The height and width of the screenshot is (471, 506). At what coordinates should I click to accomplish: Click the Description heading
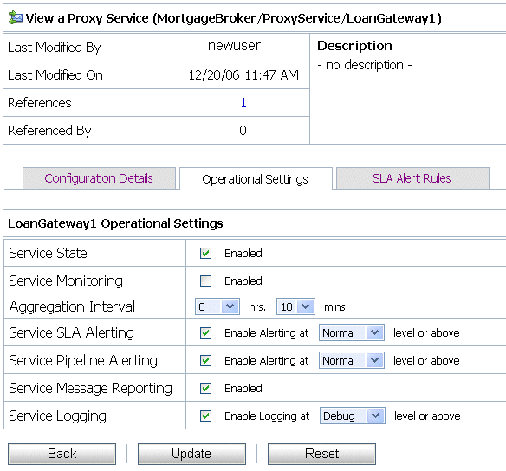click(354, 46)
